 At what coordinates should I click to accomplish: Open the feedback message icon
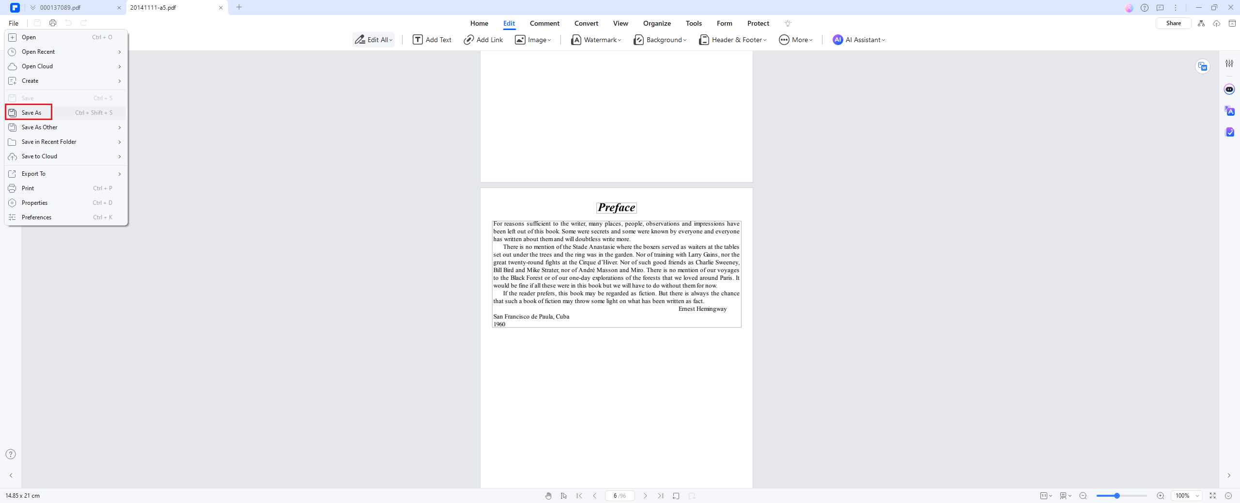(1160, 8)
